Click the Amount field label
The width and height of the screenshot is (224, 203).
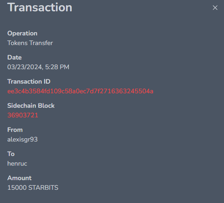pyautogui.click(x=19, y=178)
